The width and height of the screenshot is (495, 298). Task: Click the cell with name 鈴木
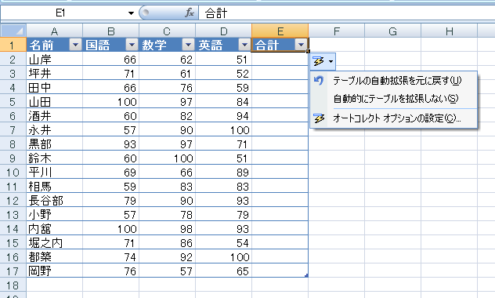[54, 158]
